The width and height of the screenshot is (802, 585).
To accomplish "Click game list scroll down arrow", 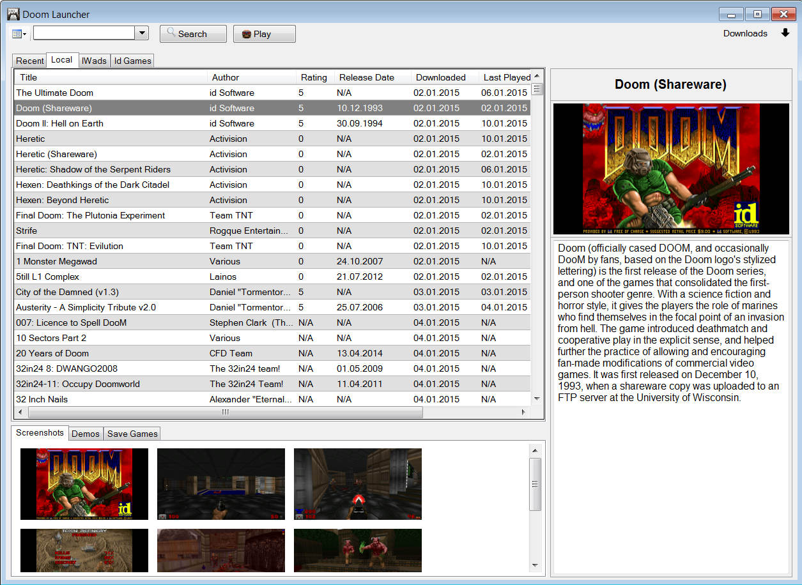I will [537, 399].
